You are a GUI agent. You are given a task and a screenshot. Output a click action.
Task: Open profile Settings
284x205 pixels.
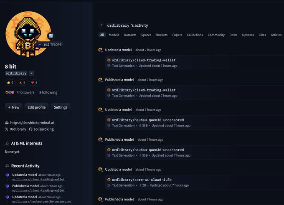61,107
